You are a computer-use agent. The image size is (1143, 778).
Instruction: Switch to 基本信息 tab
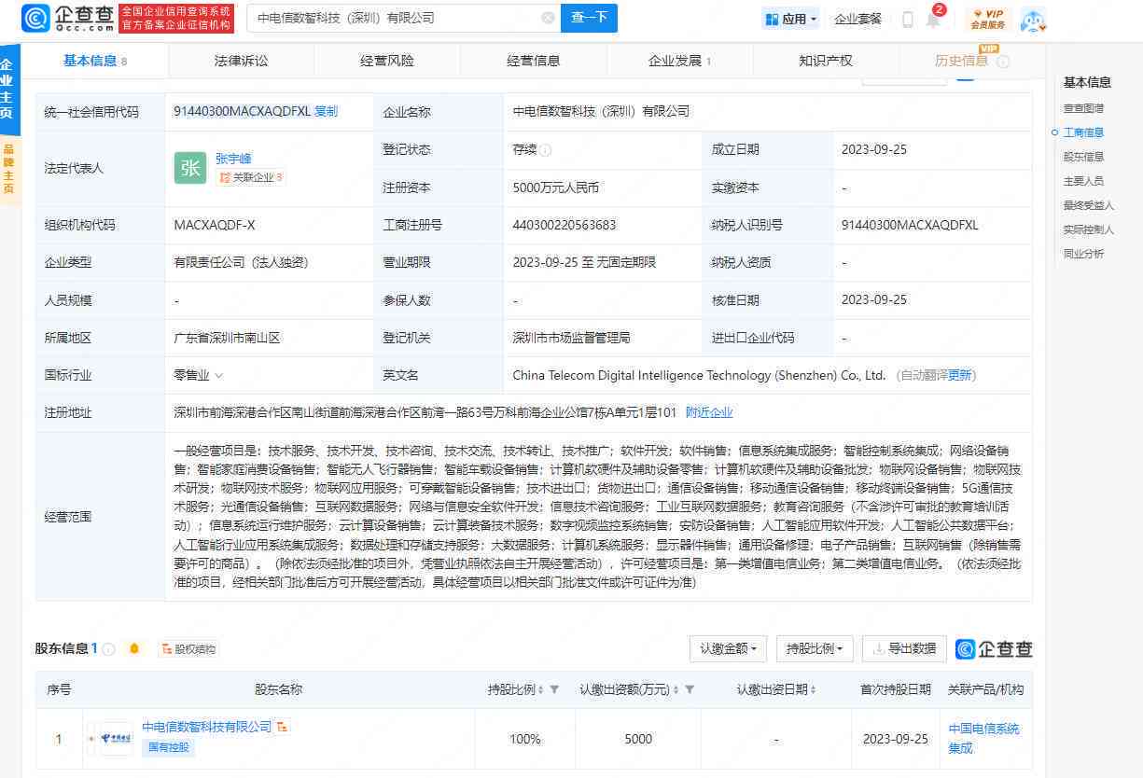(95, 61)
